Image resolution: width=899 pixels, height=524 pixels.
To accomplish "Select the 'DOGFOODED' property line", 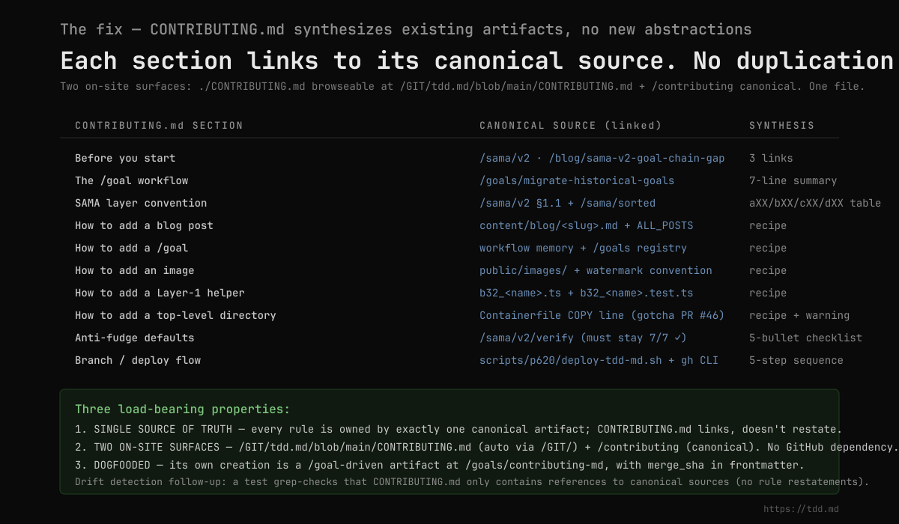I will tap(440, 465).
